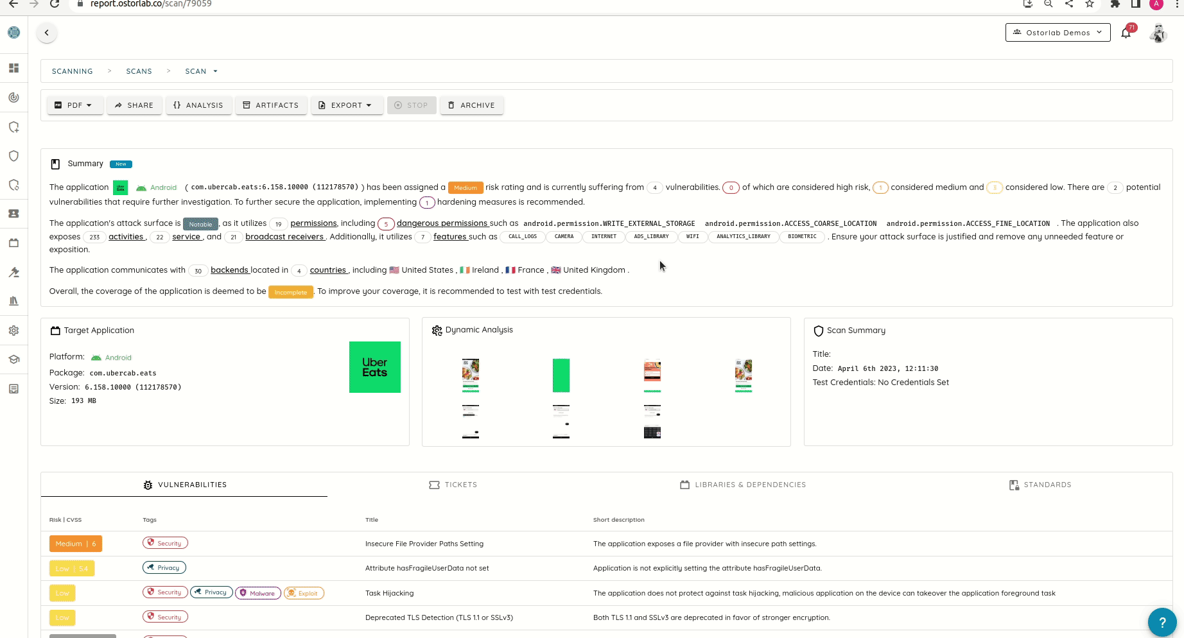Open the STANDARDS tab

click(x=1040, y=485)
